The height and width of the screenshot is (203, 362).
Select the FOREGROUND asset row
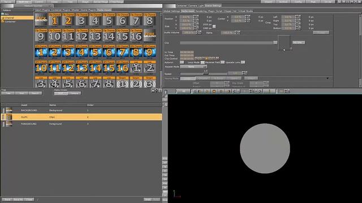pos(81,124)
